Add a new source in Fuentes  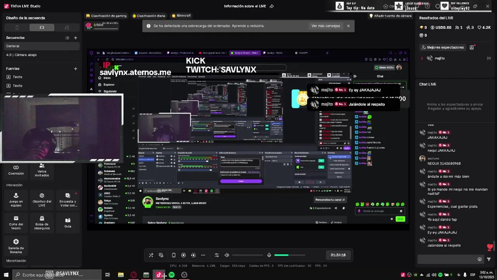coord(75,69)
